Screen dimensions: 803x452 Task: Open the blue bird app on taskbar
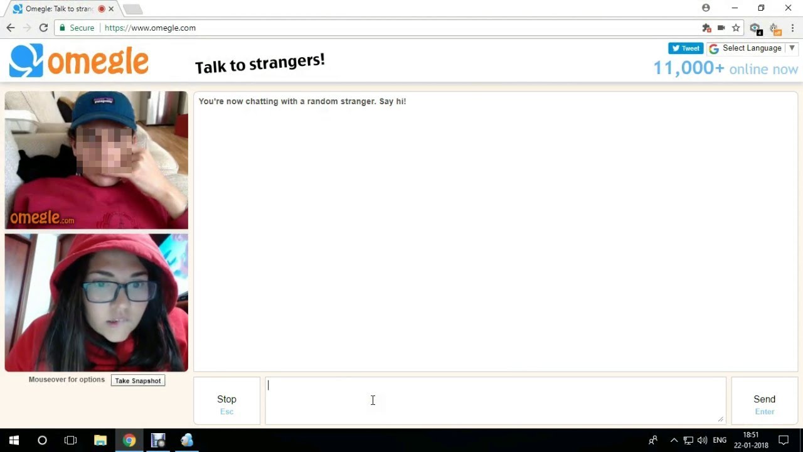pos(187,440)
